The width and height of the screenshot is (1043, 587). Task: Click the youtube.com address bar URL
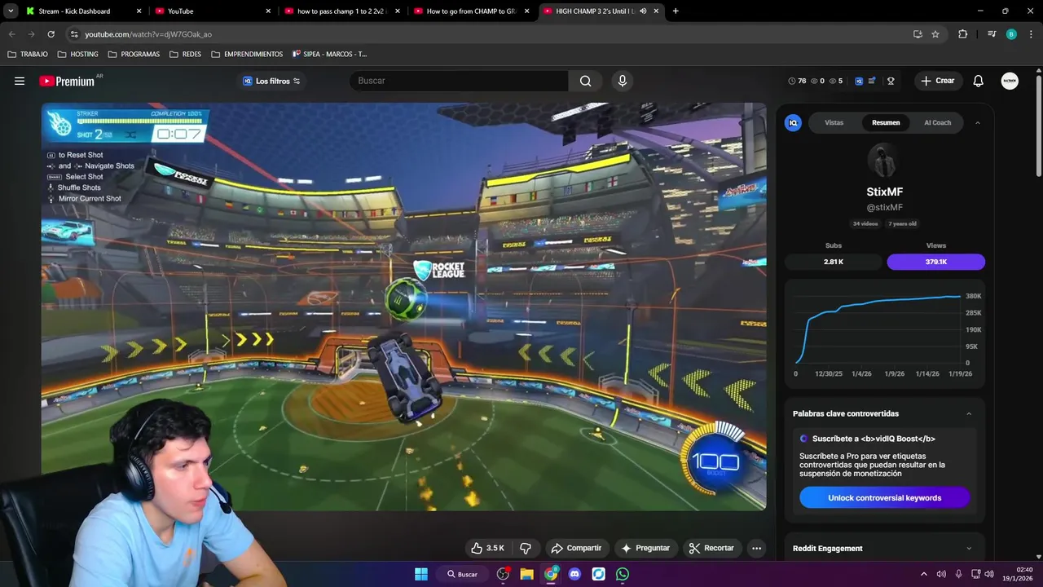pyautogui.click(x=148, y=34)
